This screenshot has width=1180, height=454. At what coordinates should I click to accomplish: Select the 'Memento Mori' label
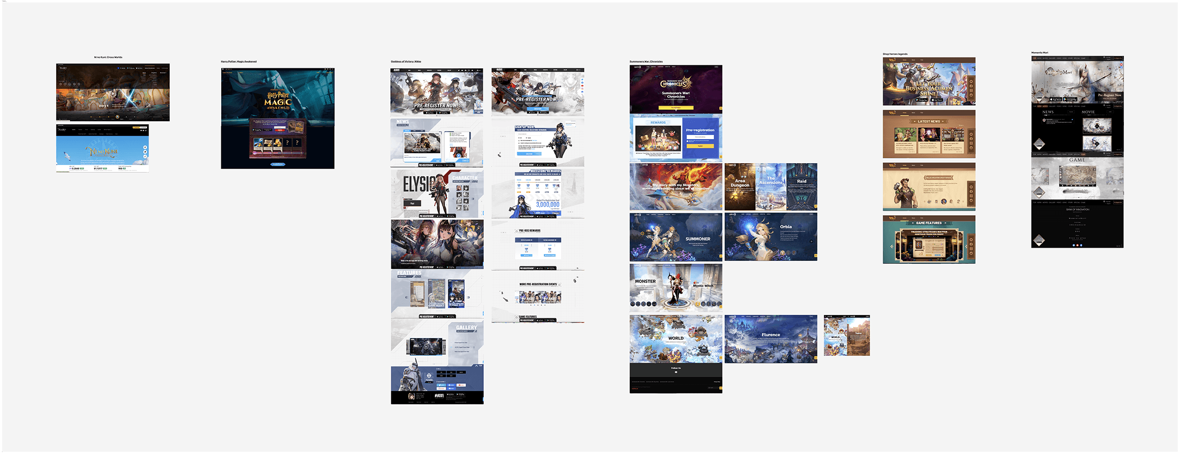pyautogui.click(x=1040, y=53)
